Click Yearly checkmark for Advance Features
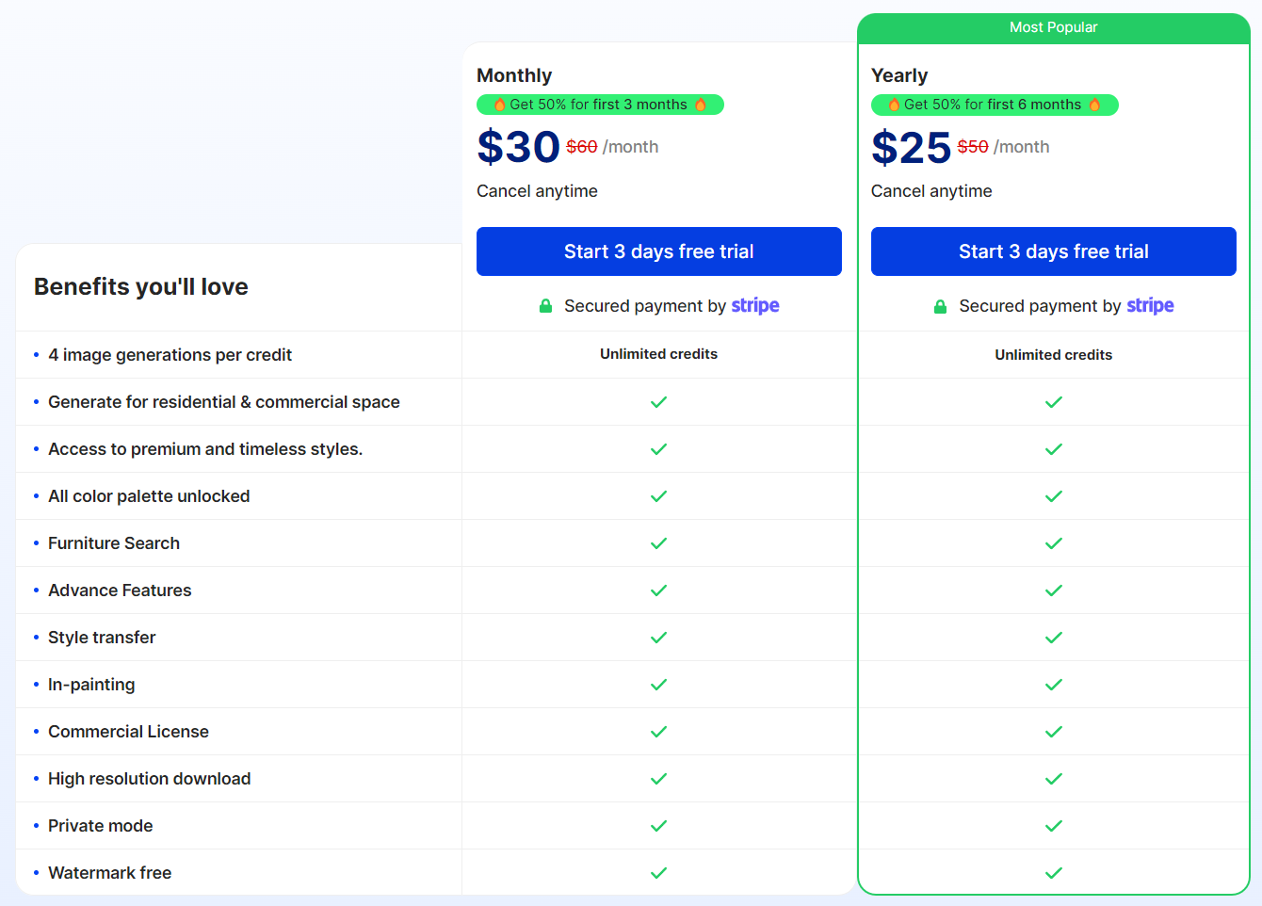 click(1054, 591)
